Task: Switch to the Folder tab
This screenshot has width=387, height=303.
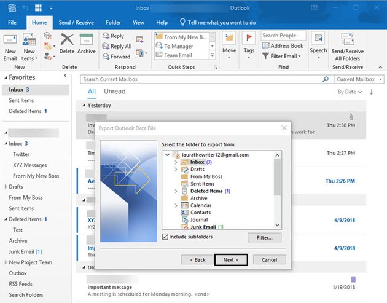Action: (113, 23)
